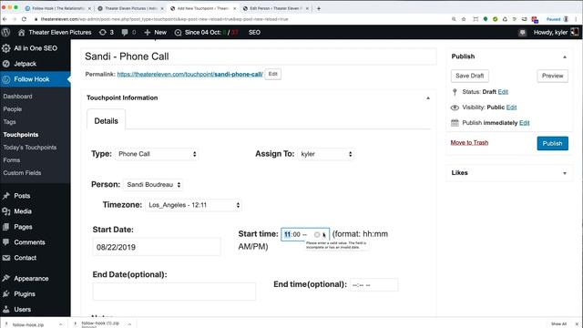Screen dimensions: 583x328
Task: Open Timezone dropdown
Action: (193, 205)
